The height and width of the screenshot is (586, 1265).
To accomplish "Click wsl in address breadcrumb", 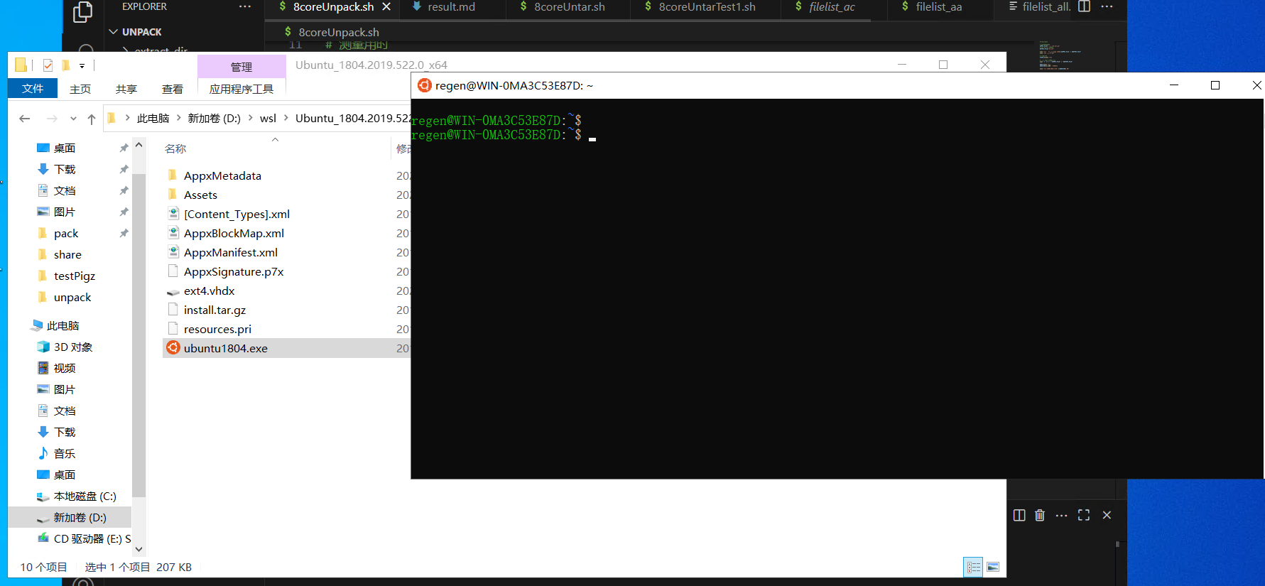I will pyautogui.click(x=268, y=118).
